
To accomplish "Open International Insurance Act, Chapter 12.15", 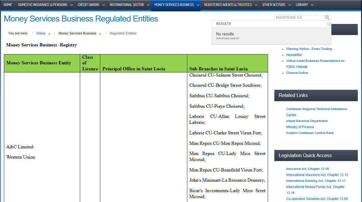I will point(317,175).
